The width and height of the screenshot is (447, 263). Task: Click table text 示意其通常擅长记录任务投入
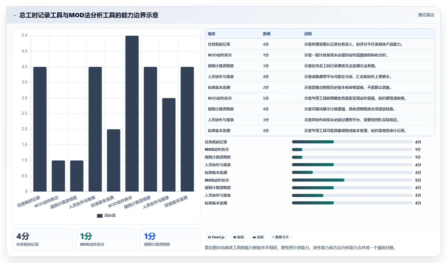pos(328,44)
